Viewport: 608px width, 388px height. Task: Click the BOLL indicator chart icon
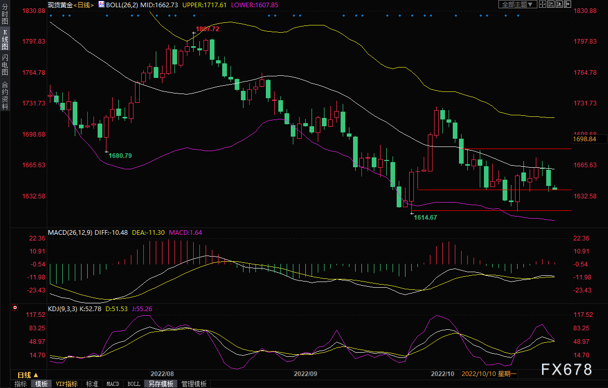pos(101,5)
